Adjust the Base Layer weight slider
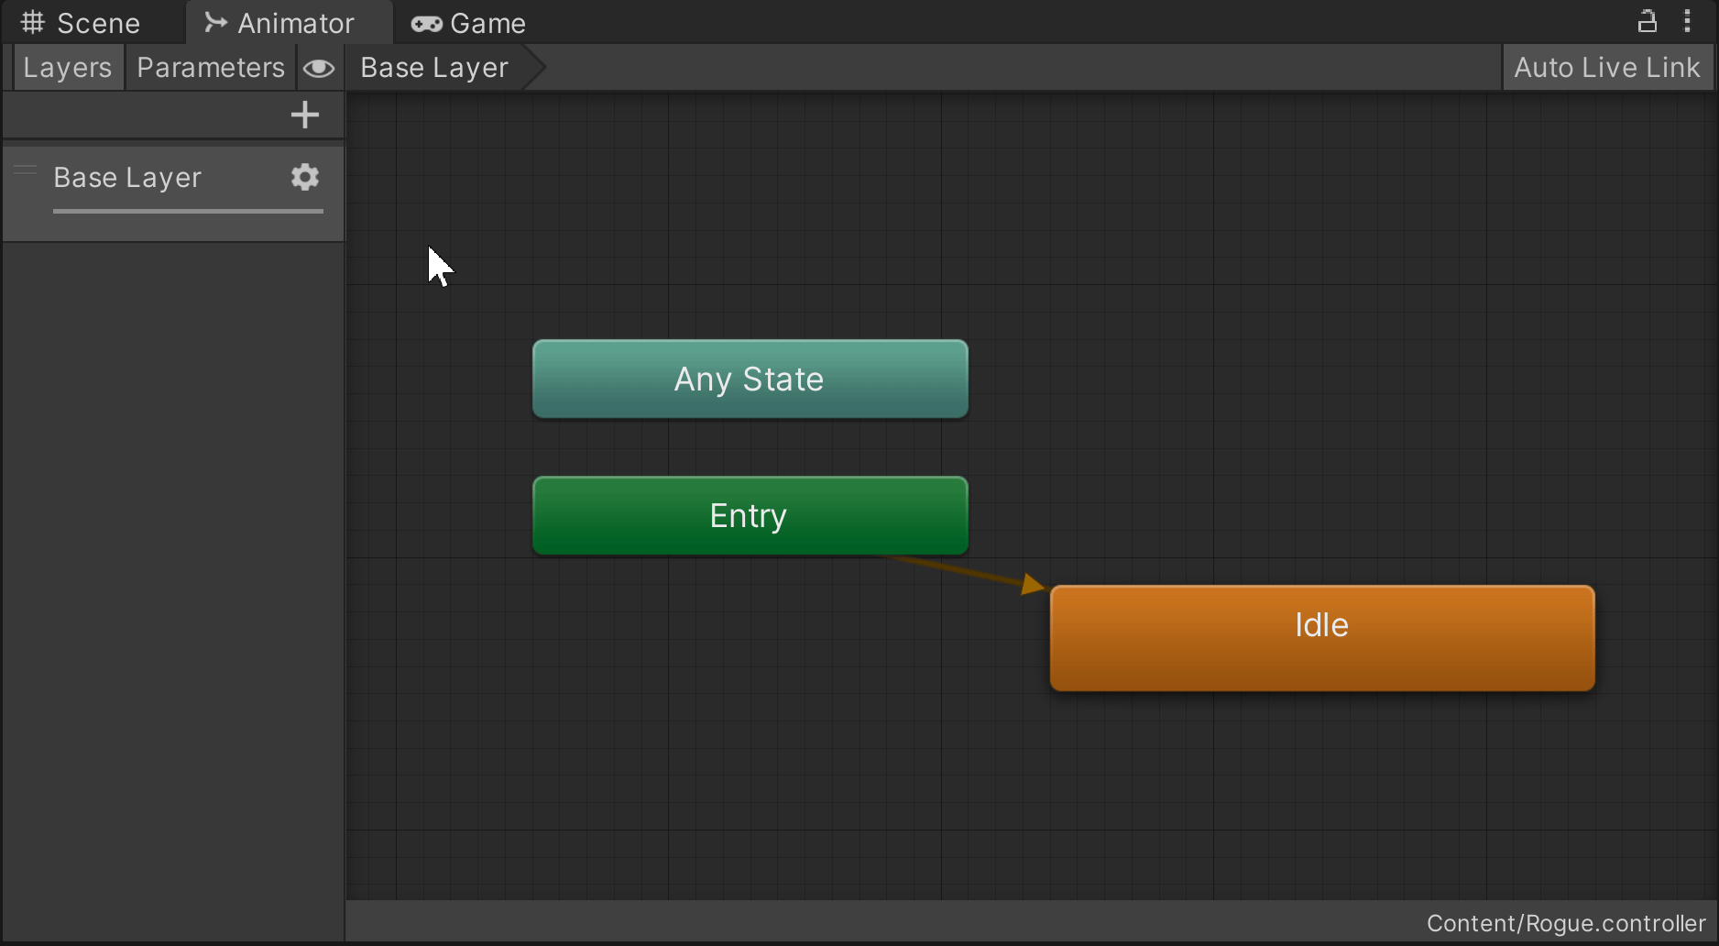 click(x=187, y=212)
